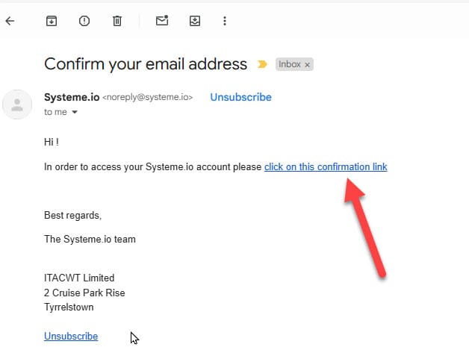469x356 pixels.
Task: Click the noreply@systeme.io email address
Action: [147, 97]
